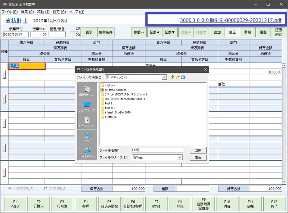Open the ファイル menu
Screen dimensions: 288x213
click(10, 12)
